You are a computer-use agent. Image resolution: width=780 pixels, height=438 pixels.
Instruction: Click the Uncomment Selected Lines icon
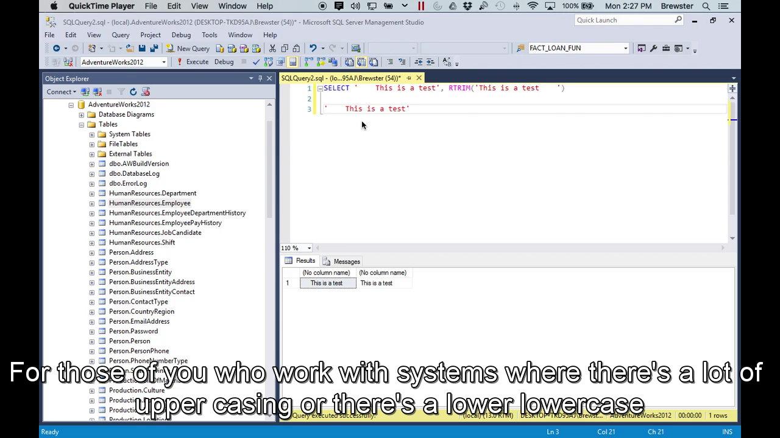(403, 62)
